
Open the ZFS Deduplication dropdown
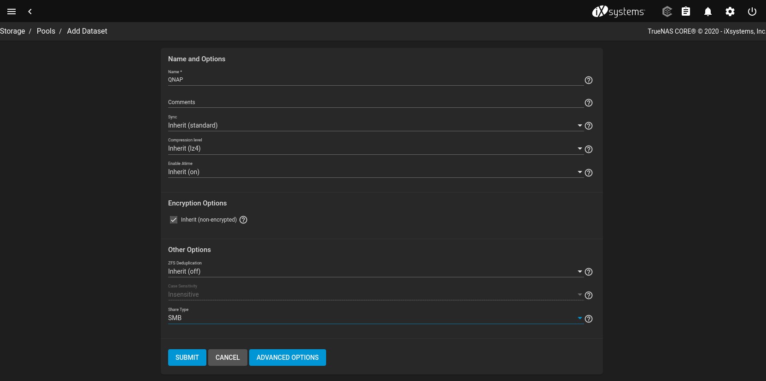(373, 271)
